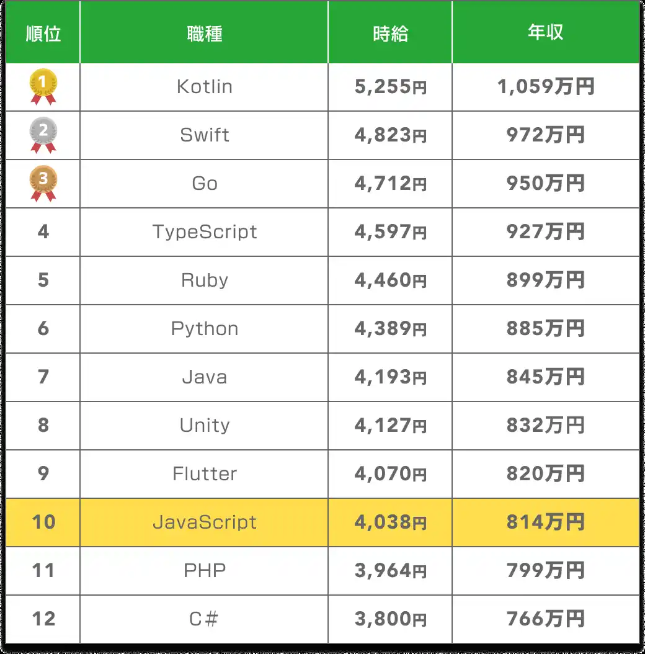Click the 時給 column header
Viewport: 645px width, 654px height.
pyautogui.click(x=390, y=34)
